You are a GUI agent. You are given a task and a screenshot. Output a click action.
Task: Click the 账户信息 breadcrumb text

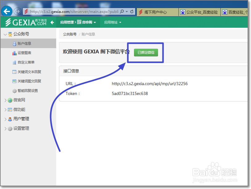click(88, 34)
